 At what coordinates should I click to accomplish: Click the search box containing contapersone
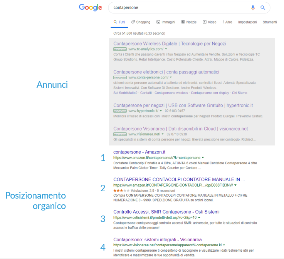[x=189, y=8]
